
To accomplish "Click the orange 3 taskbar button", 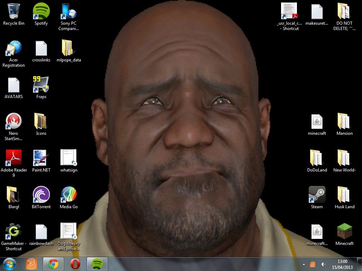I will click(x=31, y=264).
